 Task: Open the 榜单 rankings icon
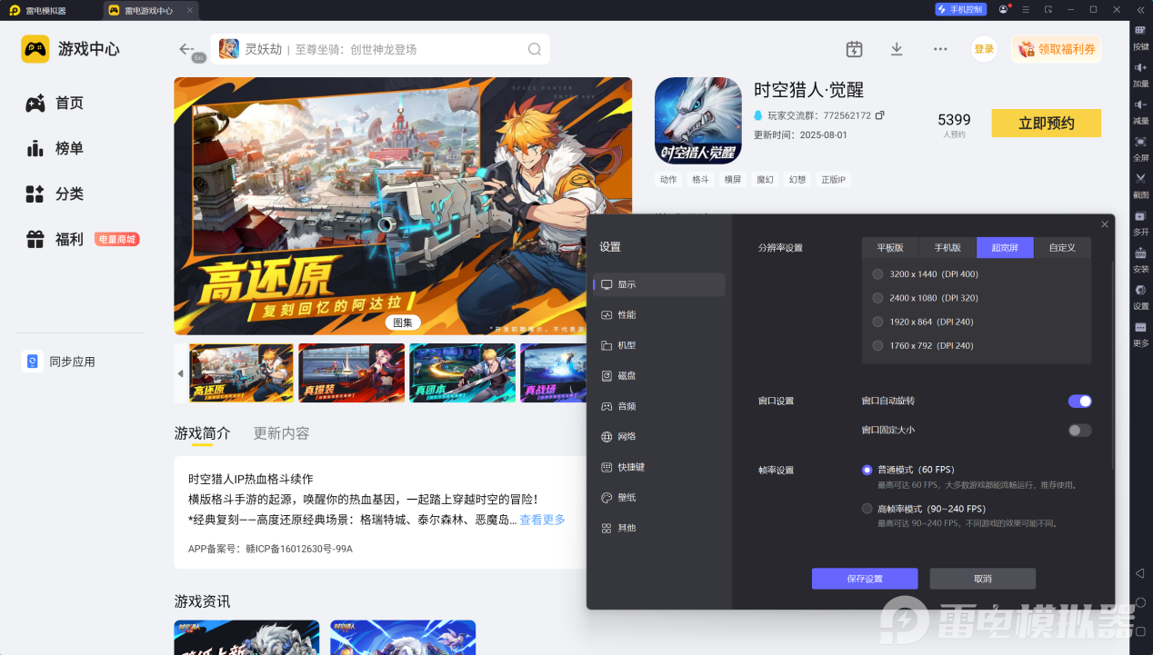pyautogui.click(x=35, y=148)
